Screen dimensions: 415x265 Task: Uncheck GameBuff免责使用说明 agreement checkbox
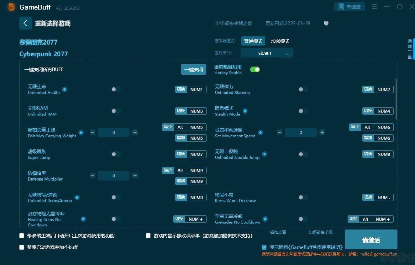click(x=264, y=247)
